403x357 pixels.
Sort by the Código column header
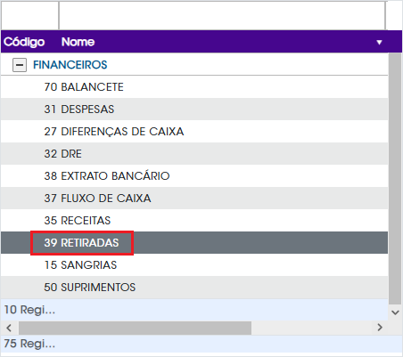point(24,42)
